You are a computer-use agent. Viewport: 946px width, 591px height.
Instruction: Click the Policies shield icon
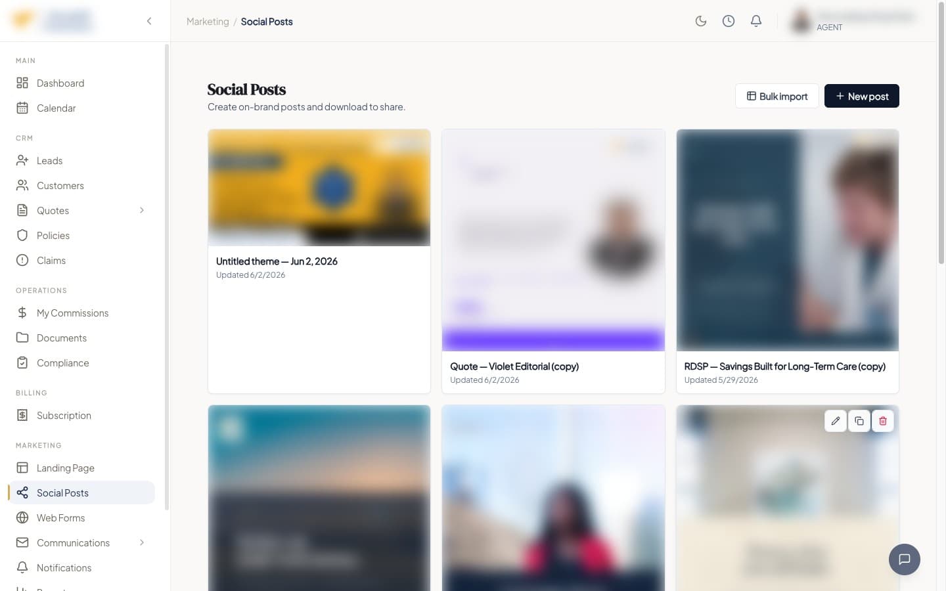22,235
